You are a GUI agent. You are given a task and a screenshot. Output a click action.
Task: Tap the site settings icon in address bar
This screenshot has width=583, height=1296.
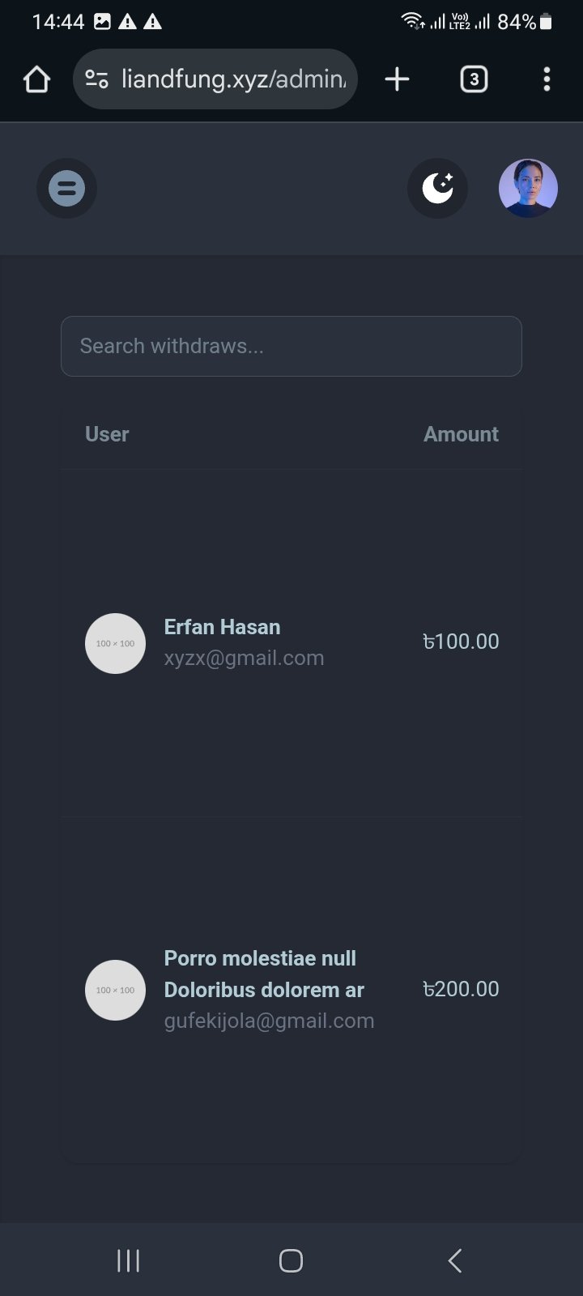pyautogui.click(x=97, y=79)
